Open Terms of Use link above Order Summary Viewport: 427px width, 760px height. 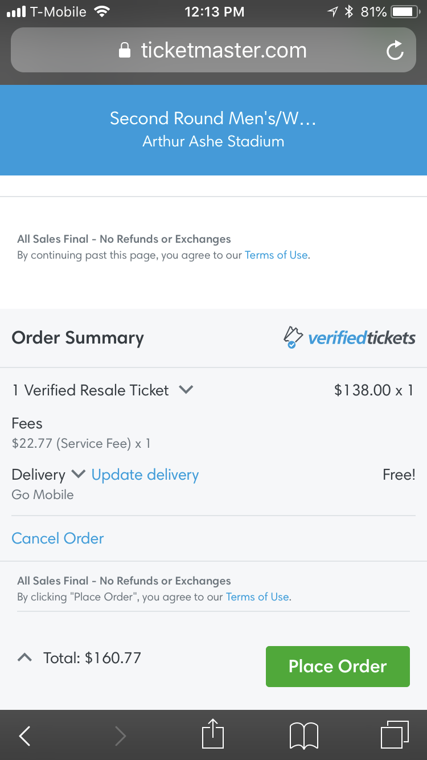(x=276, y=255)
